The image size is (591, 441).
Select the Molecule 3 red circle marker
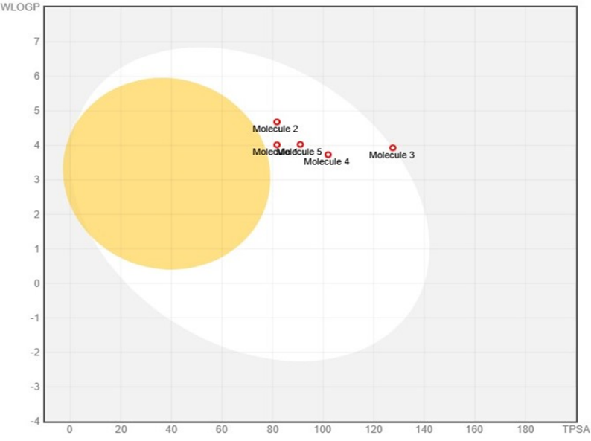393,148
